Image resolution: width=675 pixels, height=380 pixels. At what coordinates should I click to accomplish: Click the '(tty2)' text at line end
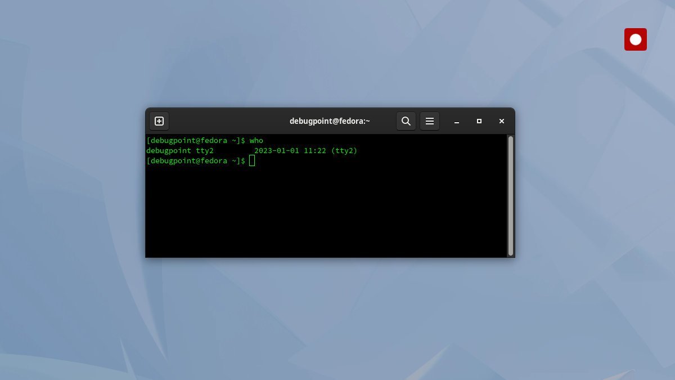[x=344, y=151]
